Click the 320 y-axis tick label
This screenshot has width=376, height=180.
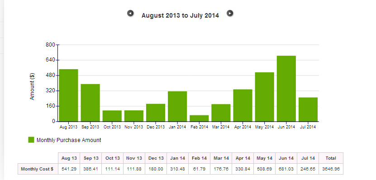tap(50, 90)
